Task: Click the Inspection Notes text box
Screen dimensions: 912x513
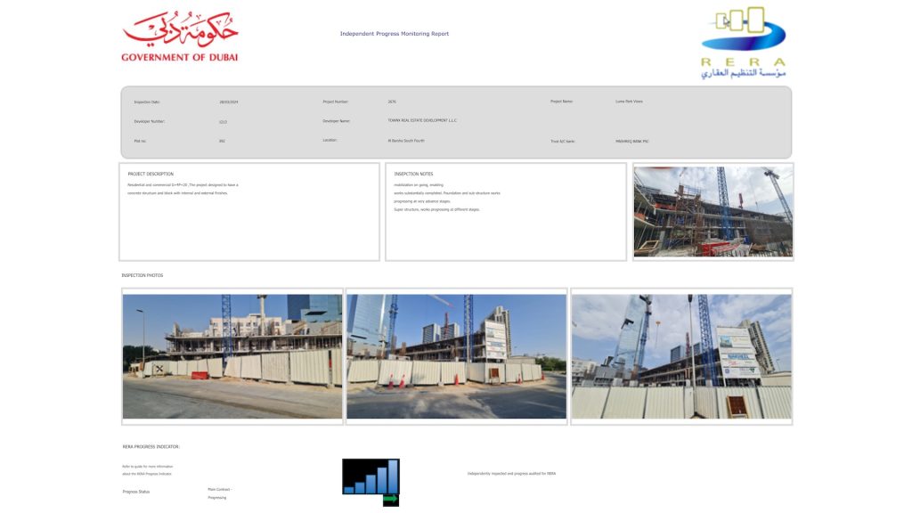Action: pos(505,212)
